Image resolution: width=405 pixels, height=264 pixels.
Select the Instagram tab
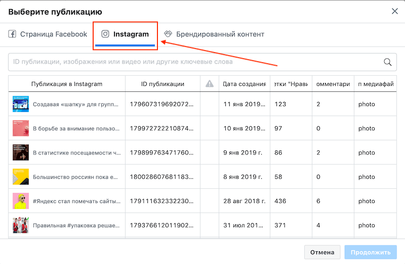125,34
